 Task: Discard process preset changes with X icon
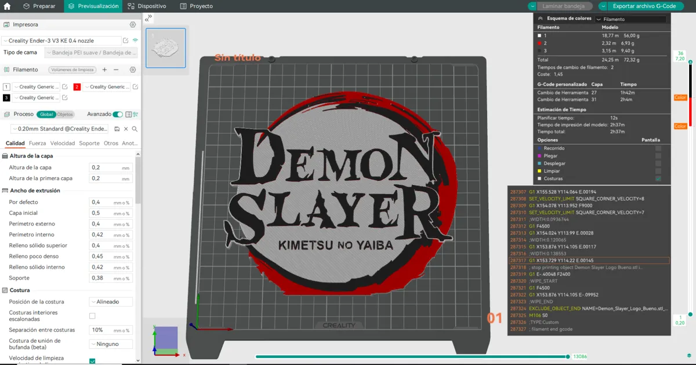pos(126,129)
